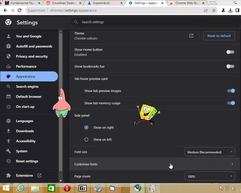241x193 pixels.
Task: Click the Windows Start button
Action: (x=6, y=188)
